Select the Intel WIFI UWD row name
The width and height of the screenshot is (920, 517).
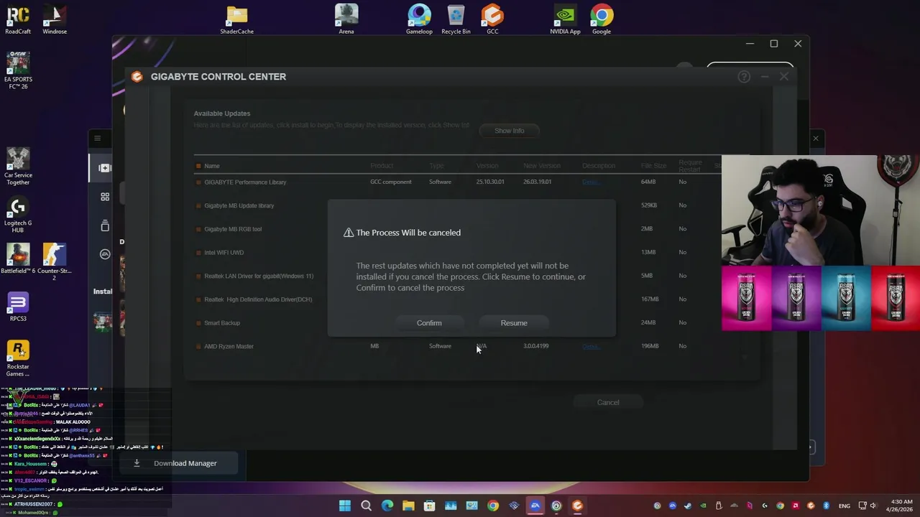click(x=224, y=253)
